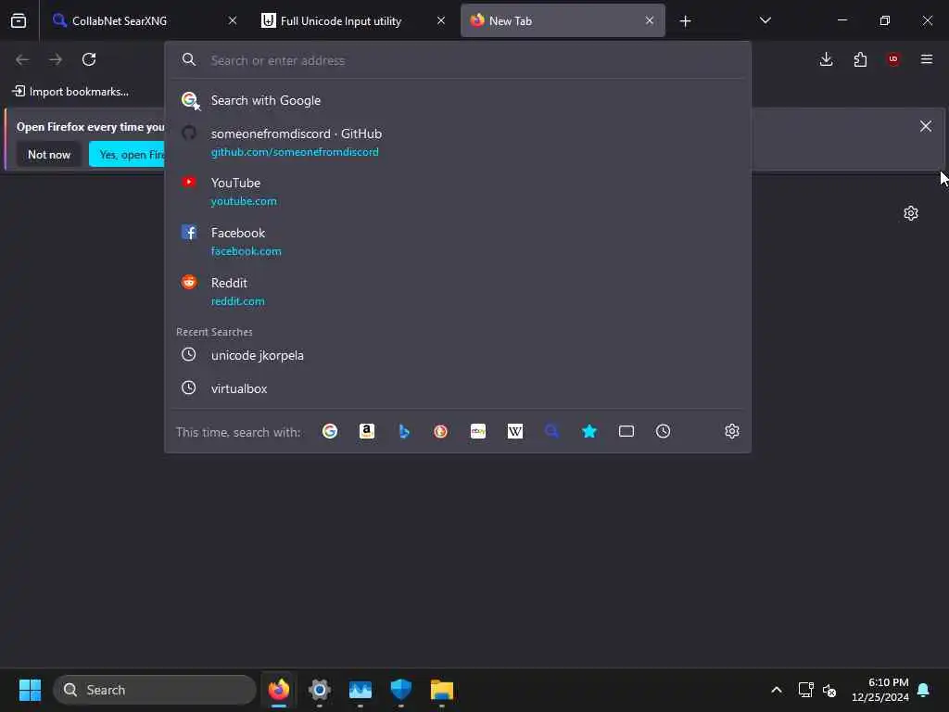
Task: Open Firefox from the taskbar
Action: 278,690
